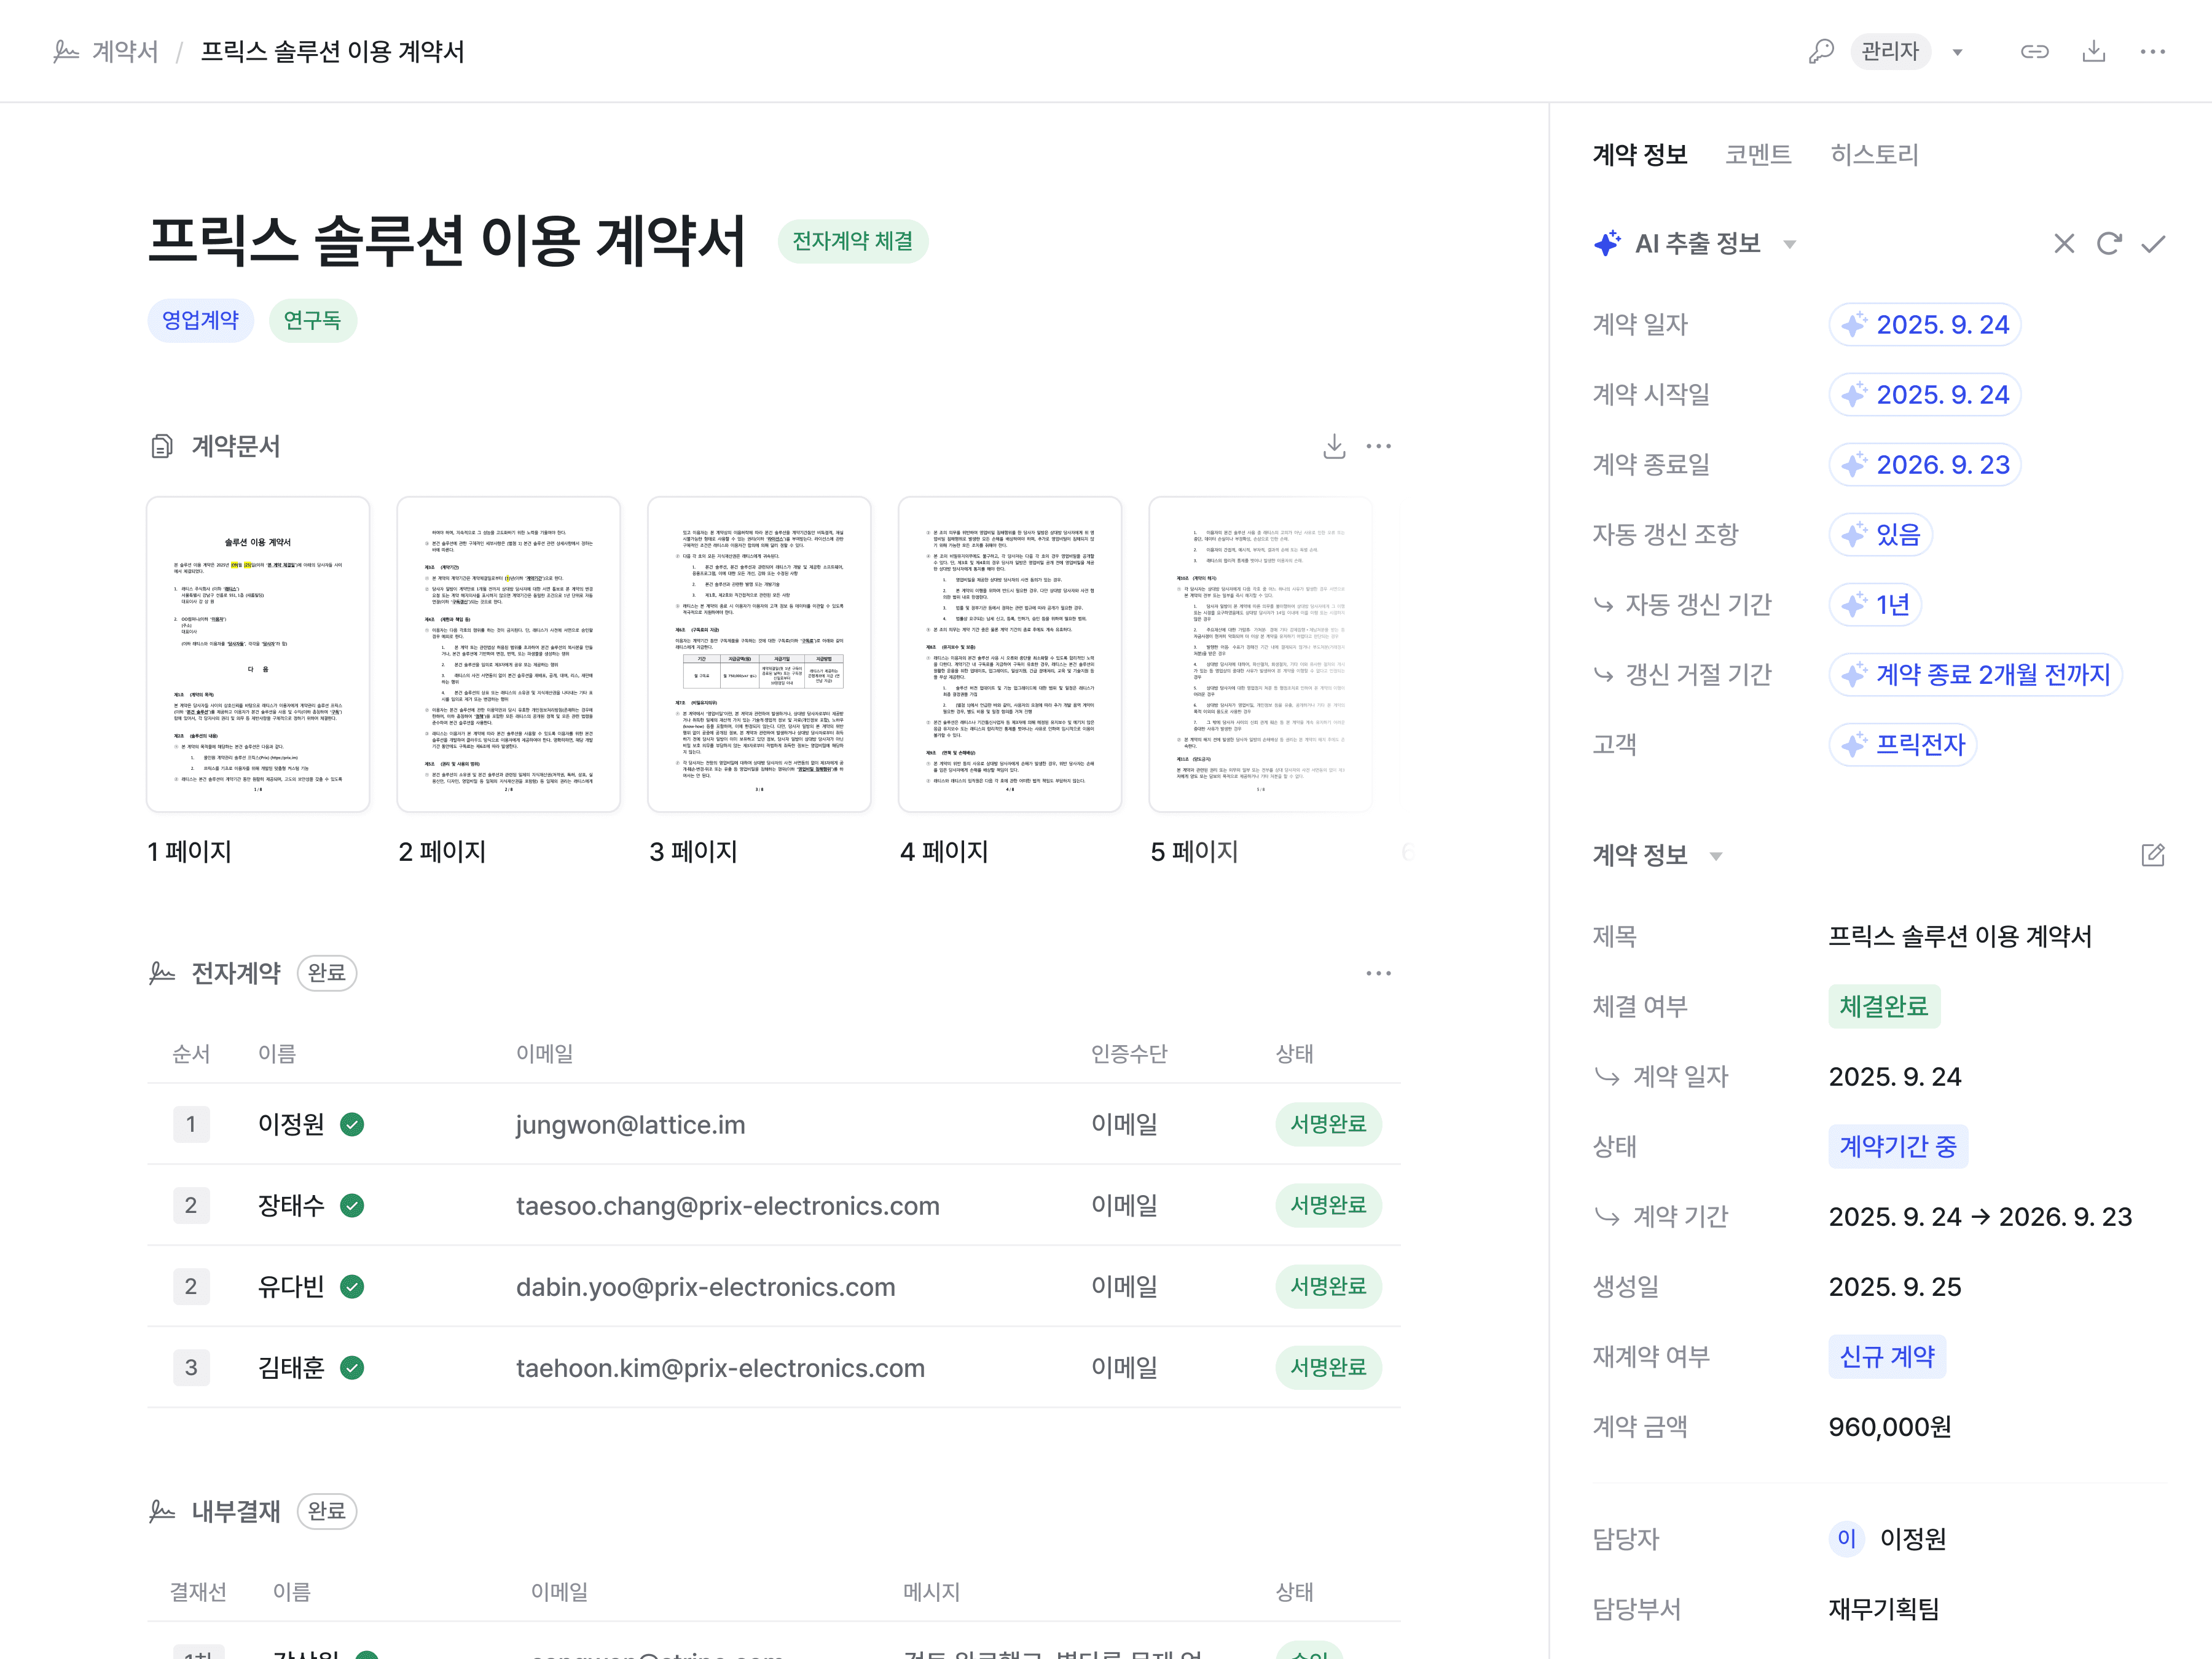Screen dimensions: 2212x1659
Task: Switch to the 히스토리 tab
Action: click(x=1874, y=155)
